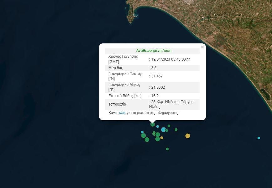272x188 pixels.
Task: Click the isolated cyan marker near the coast
Action: tap(259, 138)
